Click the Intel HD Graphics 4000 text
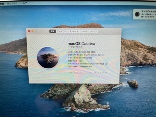This screenshot has height=117, width=156. click(x=94, y=64)
